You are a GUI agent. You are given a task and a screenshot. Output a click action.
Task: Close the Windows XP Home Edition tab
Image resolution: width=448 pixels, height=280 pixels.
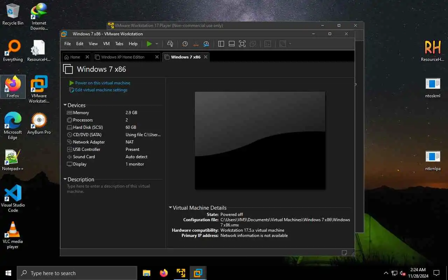tap(157, 57)
